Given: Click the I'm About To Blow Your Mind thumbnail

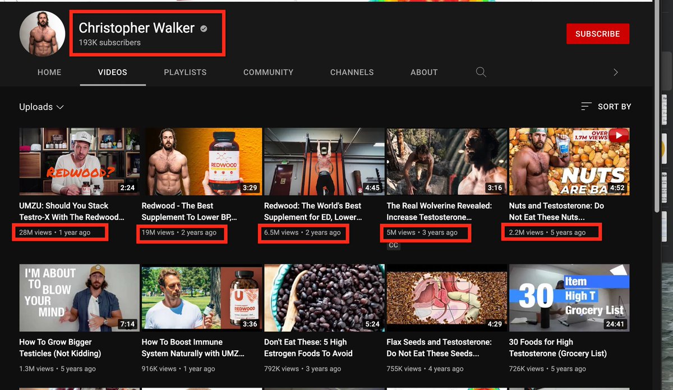Looking at the screenshot, I should 79,298.
